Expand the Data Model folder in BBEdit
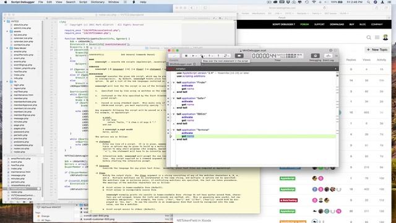The width and height of the screenshot is (396, 223). [7, 48]
